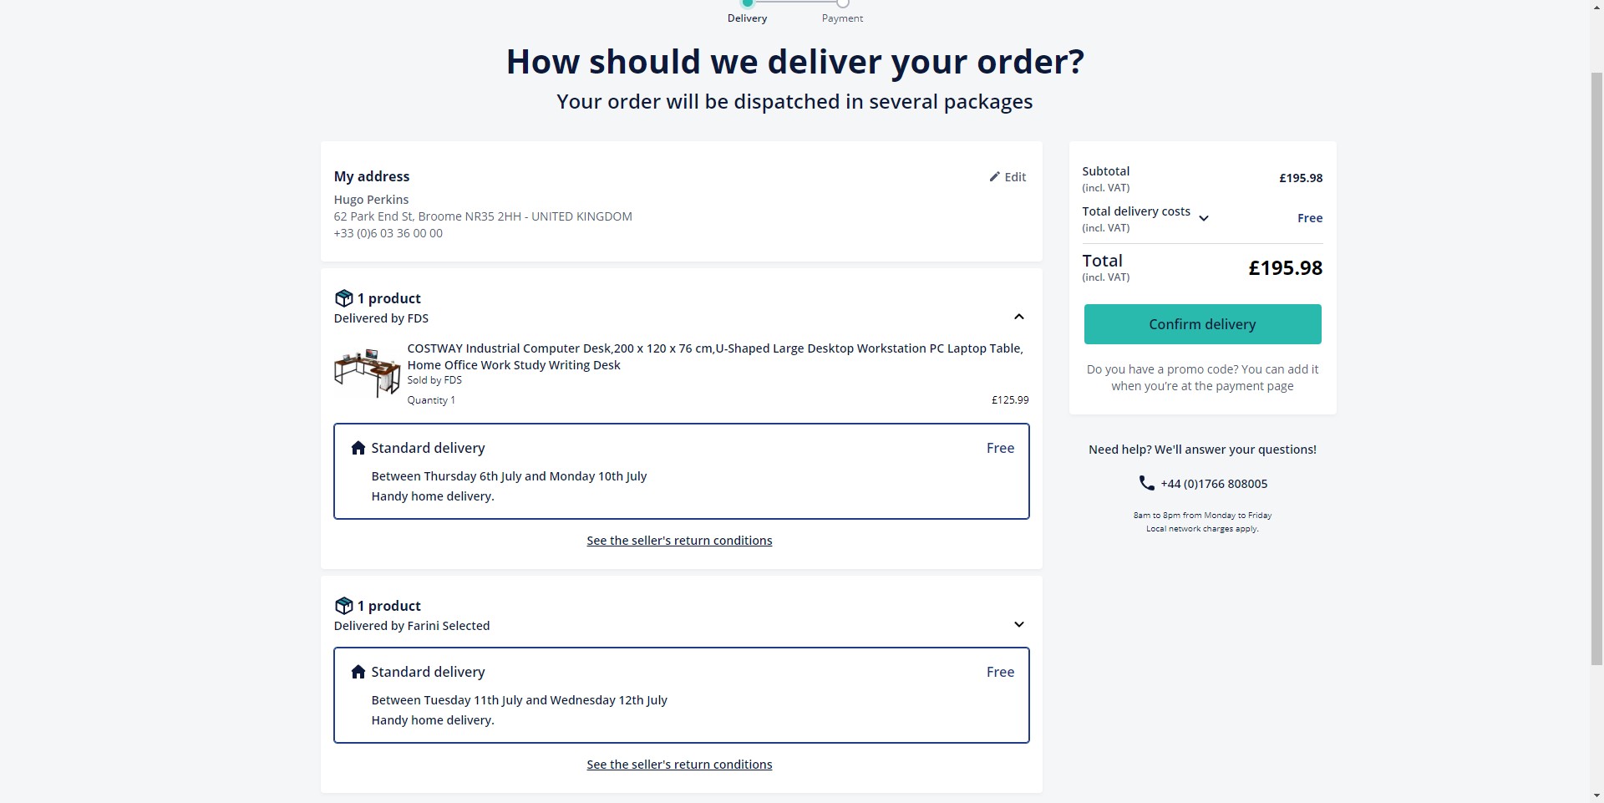This screenshot has width=1604, height=803.
Task: Select the Delivery step label
Action: tap(747, 18)
